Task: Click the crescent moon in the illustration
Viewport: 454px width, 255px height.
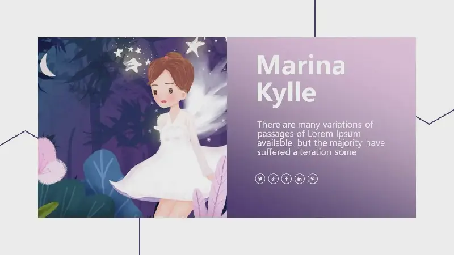Action: point(46,65)
